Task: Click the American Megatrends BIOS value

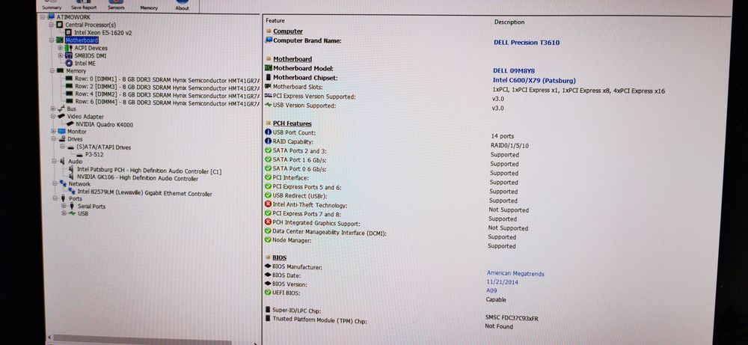Action: [x=515, y=273]
